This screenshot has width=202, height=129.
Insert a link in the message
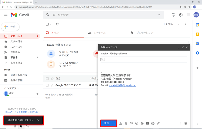[x=131, y=123]
